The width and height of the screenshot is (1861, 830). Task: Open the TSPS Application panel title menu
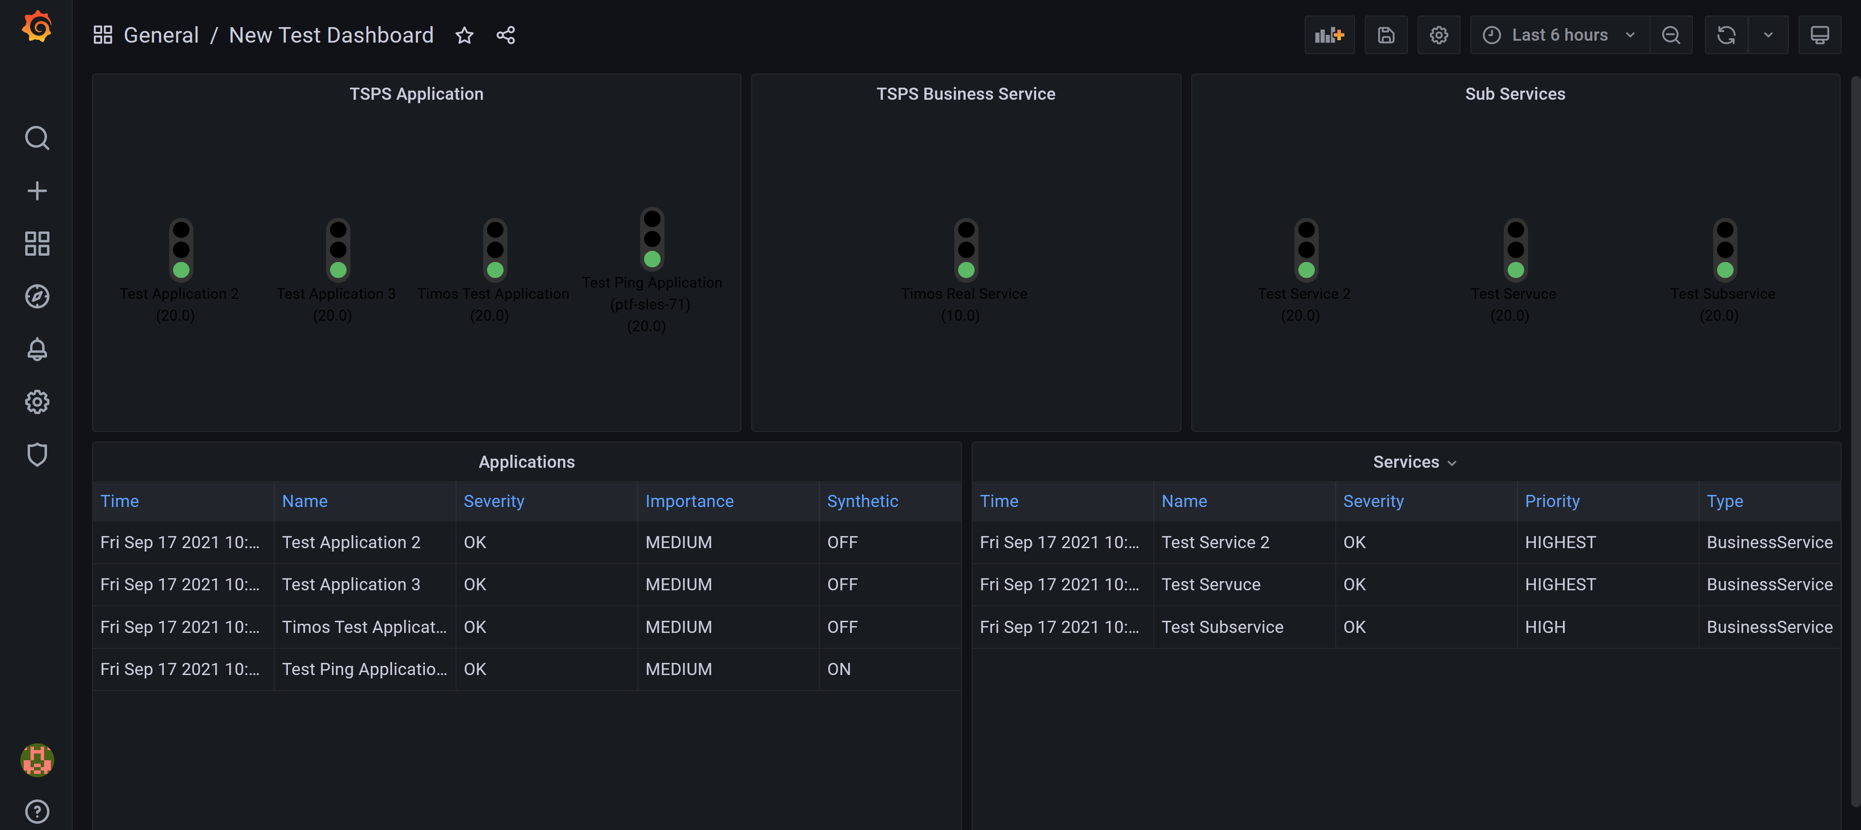416,94
